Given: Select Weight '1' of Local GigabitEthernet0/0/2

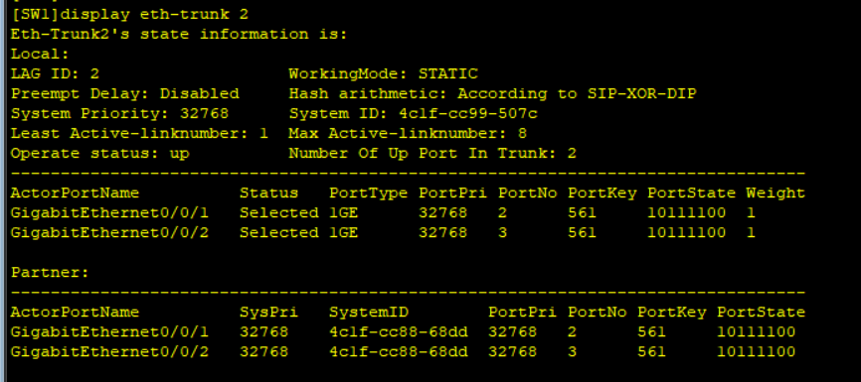Looking at the screenshot, I should pos(752,232).
